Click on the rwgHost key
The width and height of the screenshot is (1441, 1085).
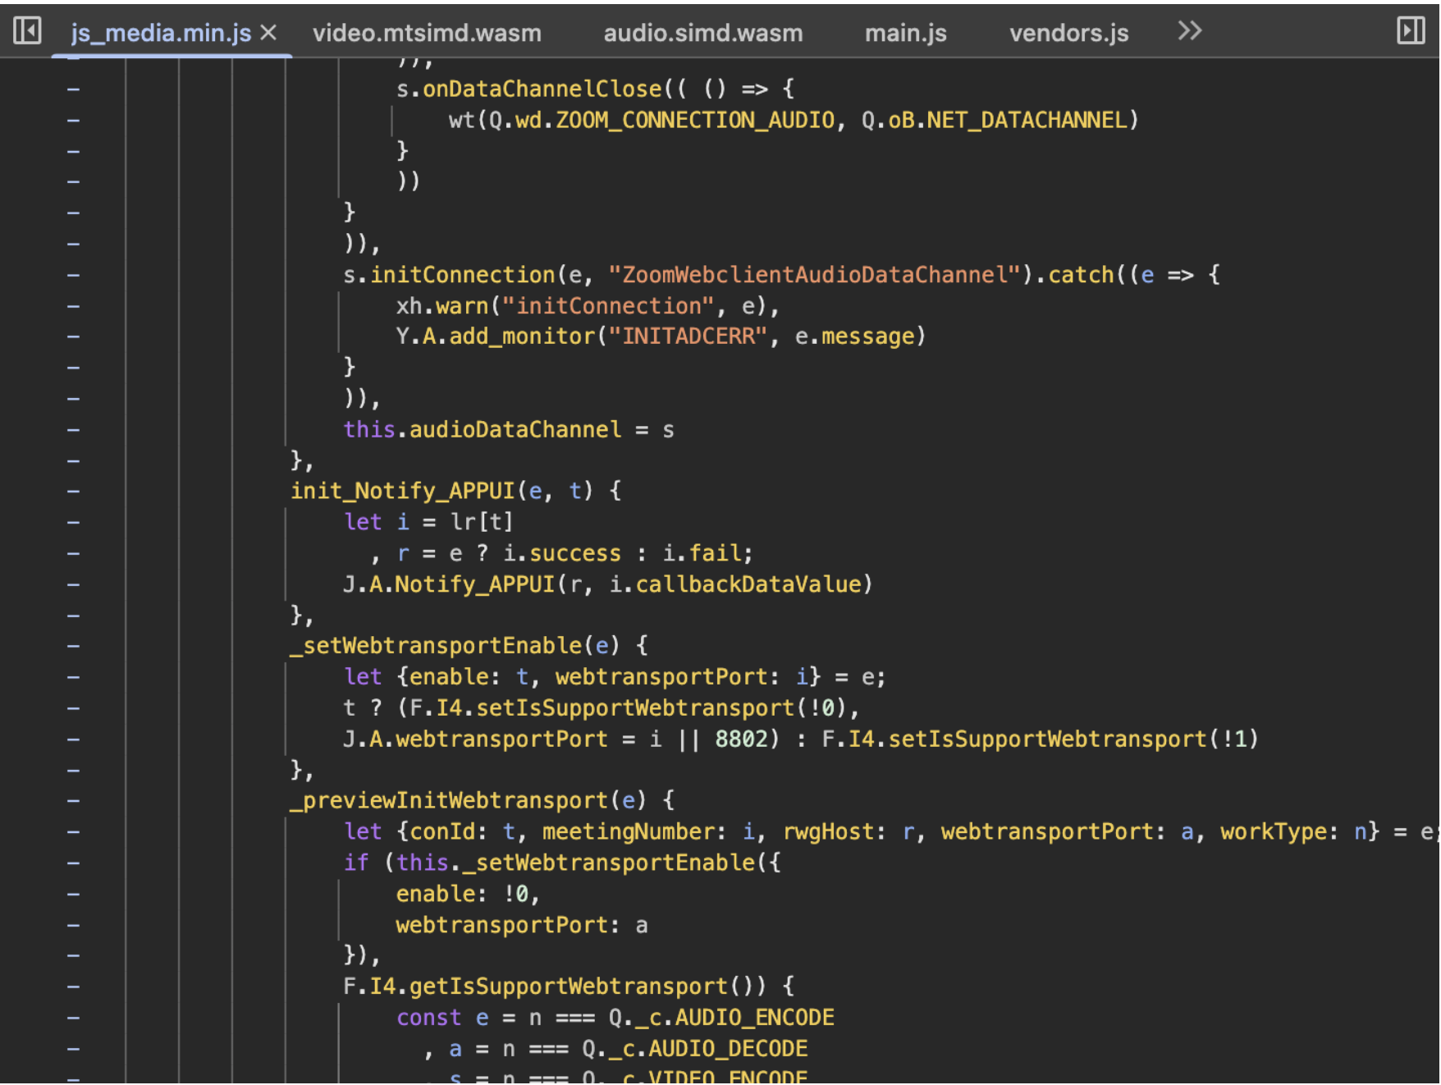click(829, 832)
